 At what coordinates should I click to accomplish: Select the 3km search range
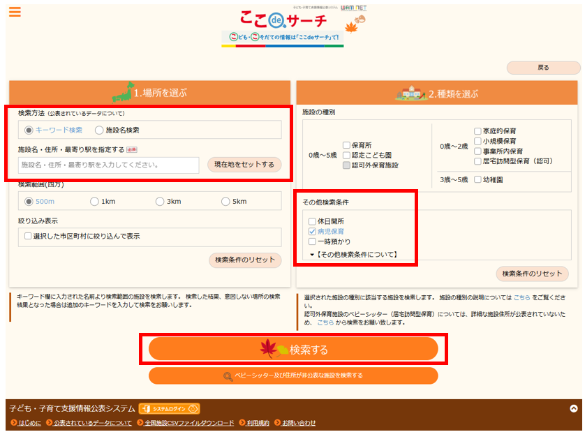click(x=160, y=202)
